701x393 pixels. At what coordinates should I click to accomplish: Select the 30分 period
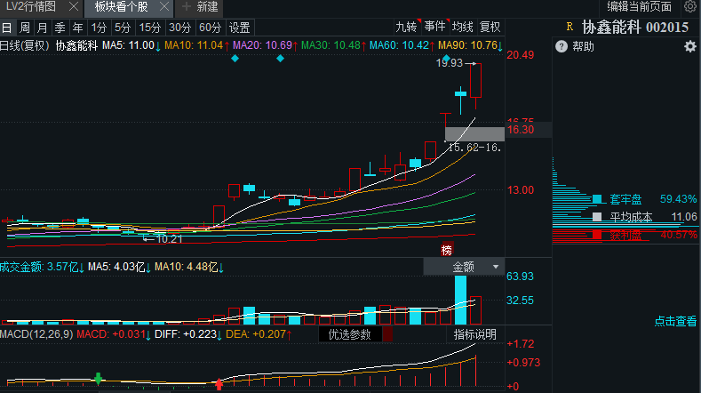tap(180, 28)
